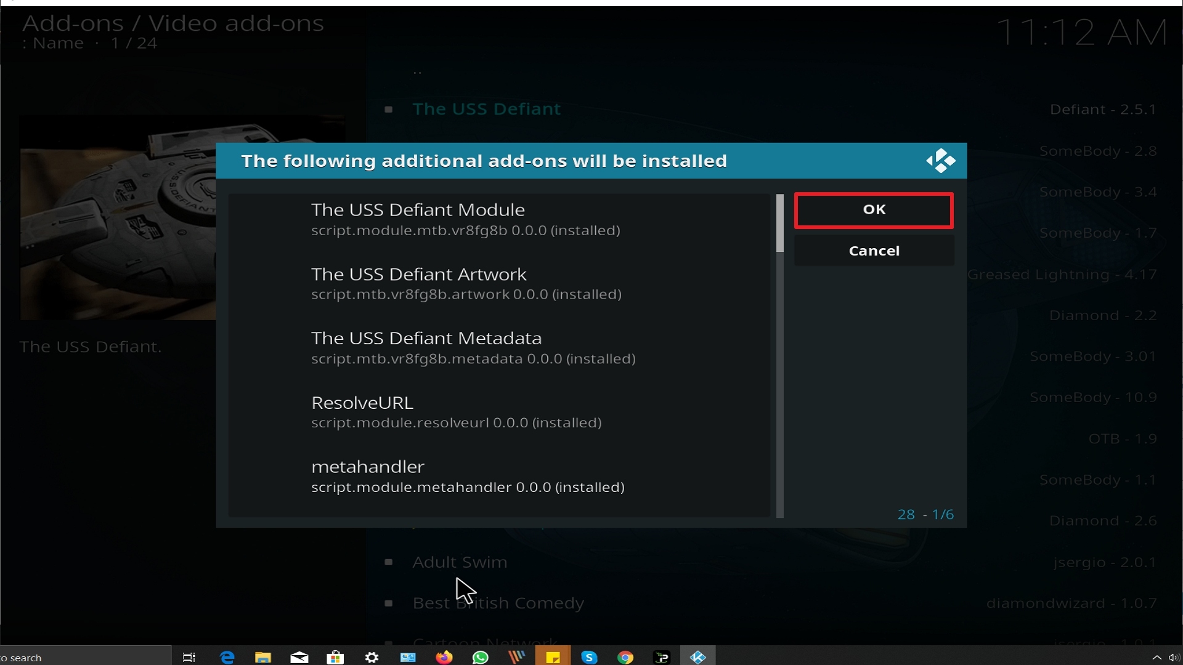Click the Greased Lightning - 4.17 label
Image resolution: width=1183 pixels, height=665 pixels.
[1062, 275]
